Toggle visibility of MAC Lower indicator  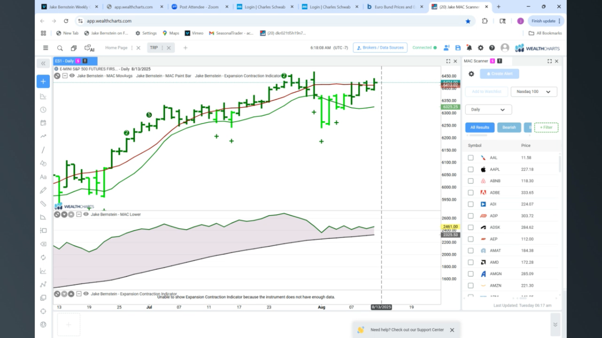86,214
